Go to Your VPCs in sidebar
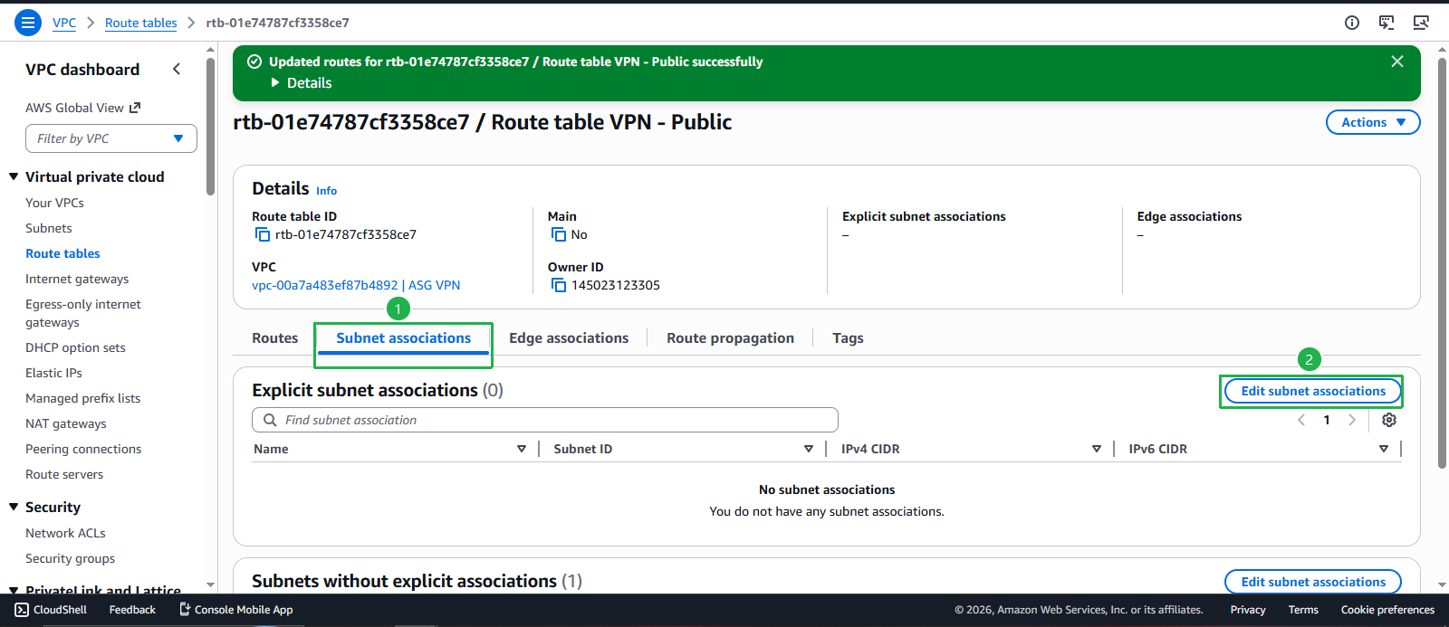Viewport: 1449px width, 627px height. pos(55,203)
